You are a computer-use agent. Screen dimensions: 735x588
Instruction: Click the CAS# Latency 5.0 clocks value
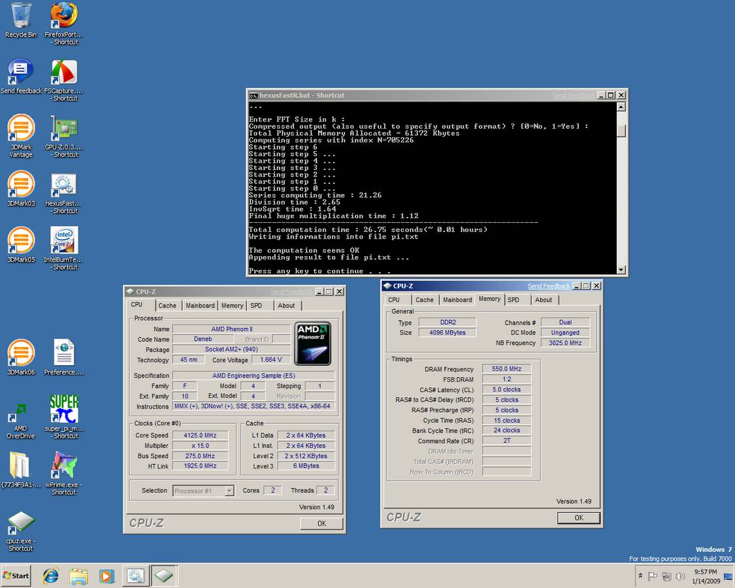point(507,389)
